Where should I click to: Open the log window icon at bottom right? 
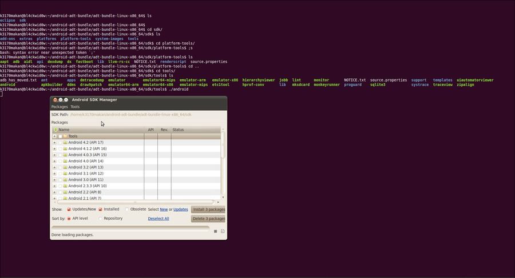[223, 231]
